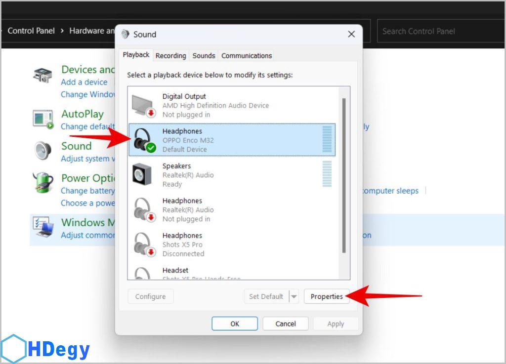
Task: Click the Realtek Headphones device icon
Action: click(144, 209)
